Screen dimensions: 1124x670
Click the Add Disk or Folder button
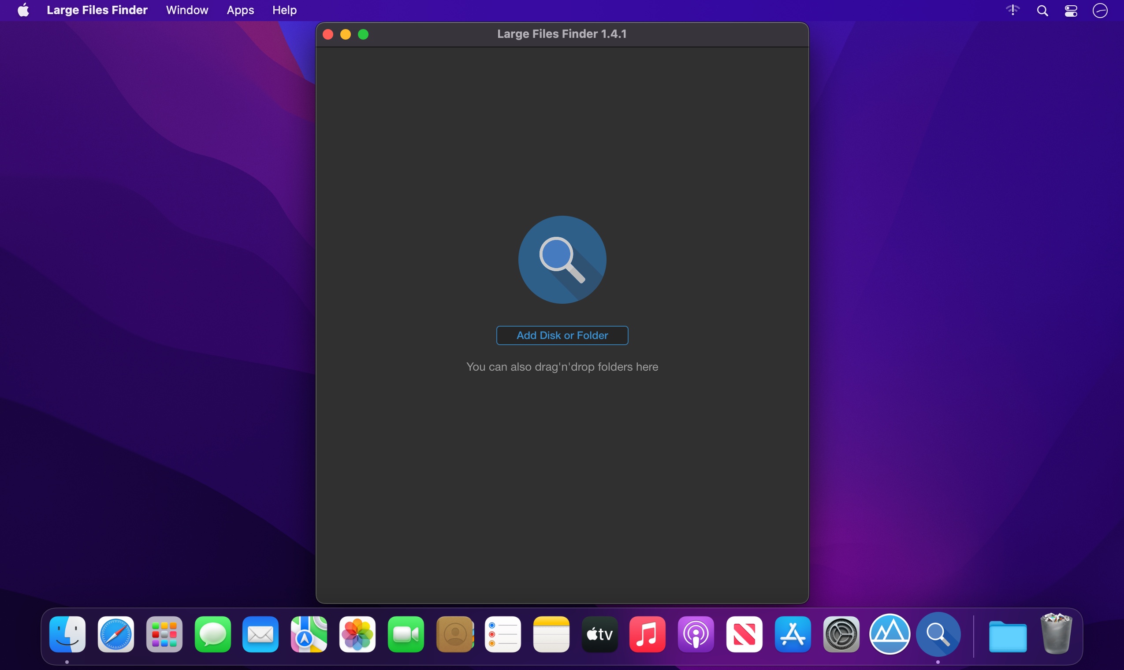pyautogui.click(x=562, y=335)
